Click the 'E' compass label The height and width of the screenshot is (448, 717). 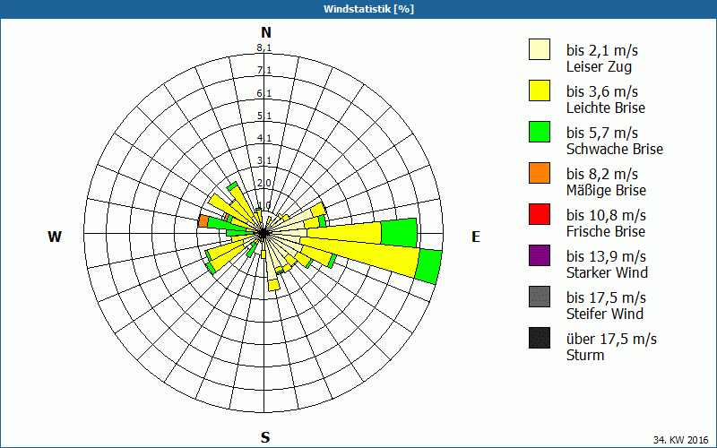(476, 237)
